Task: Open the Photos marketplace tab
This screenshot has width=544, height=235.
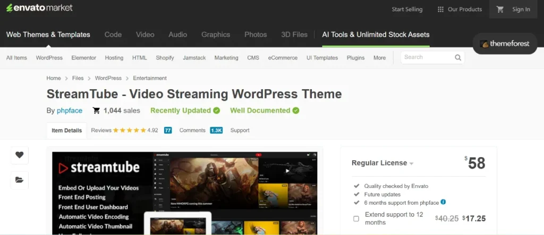Action: pyautogui.click(x=256, y=34)
